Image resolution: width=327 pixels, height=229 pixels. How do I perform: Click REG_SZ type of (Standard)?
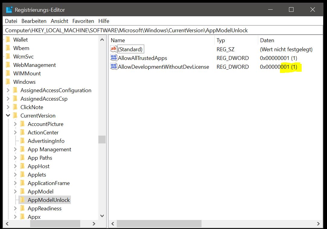tap(225, 49)
